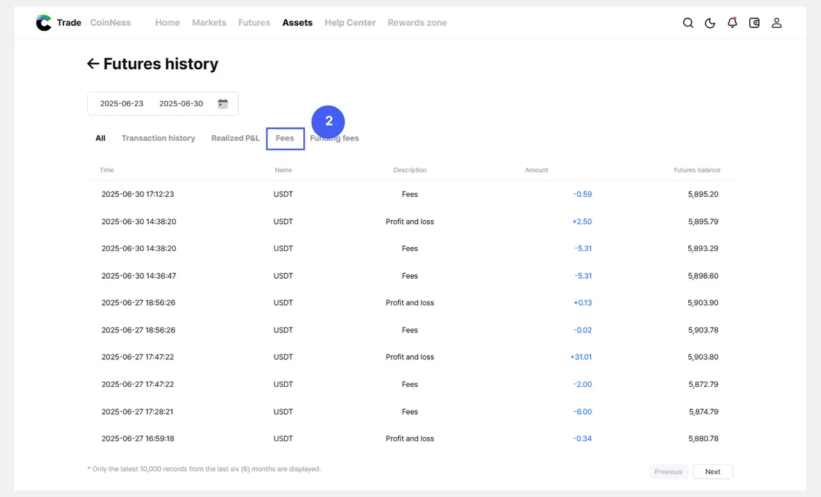Open the Futures menu item
The height and width of the screenshot is (497, 821).
pos(254,23)
